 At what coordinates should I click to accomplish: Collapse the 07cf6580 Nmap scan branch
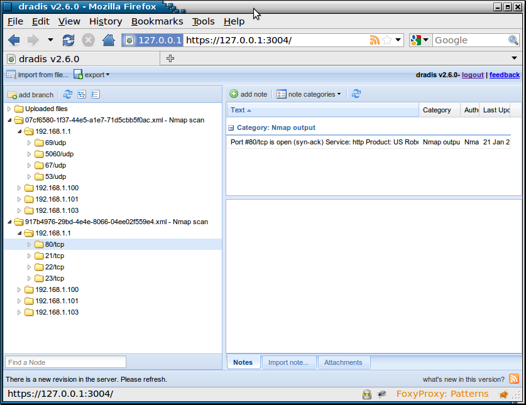(x=9, y=120)
